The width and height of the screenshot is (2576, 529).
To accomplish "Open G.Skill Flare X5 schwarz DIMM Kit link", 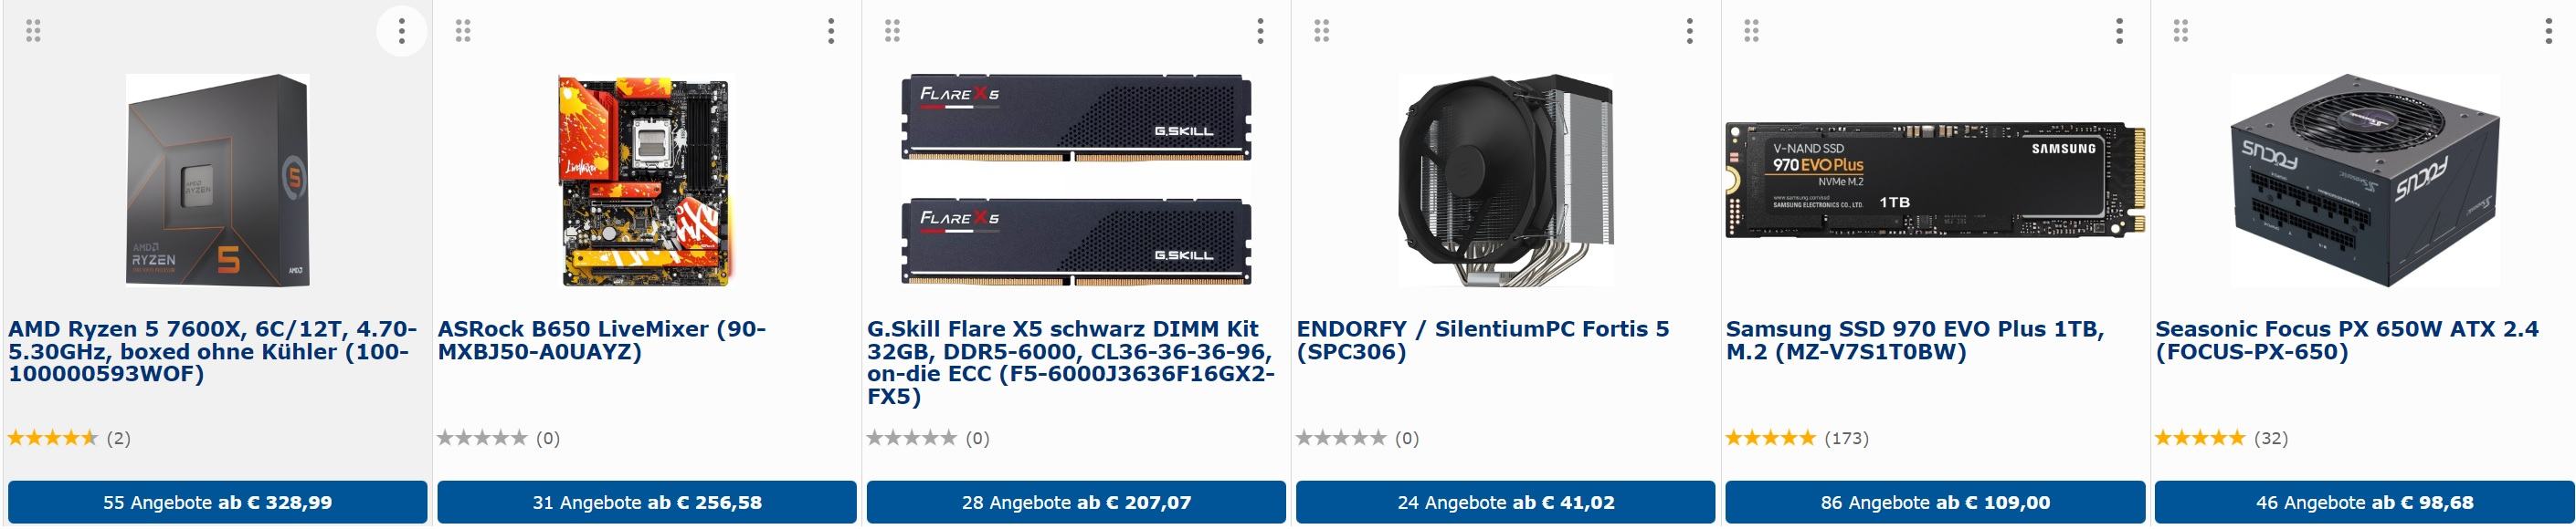I will tap(1071, 362).
